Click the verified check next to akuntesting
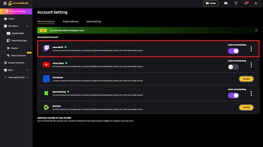Viewport: 263px width, 147px height. (x=68, y=91)
